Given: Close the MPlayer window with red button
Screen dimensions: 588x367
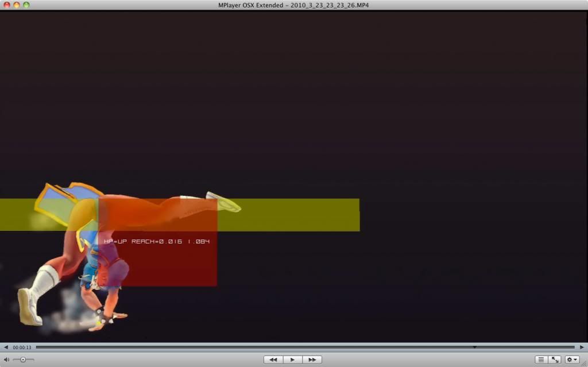Looking at the screenshot, I should (x=7, y=5).
